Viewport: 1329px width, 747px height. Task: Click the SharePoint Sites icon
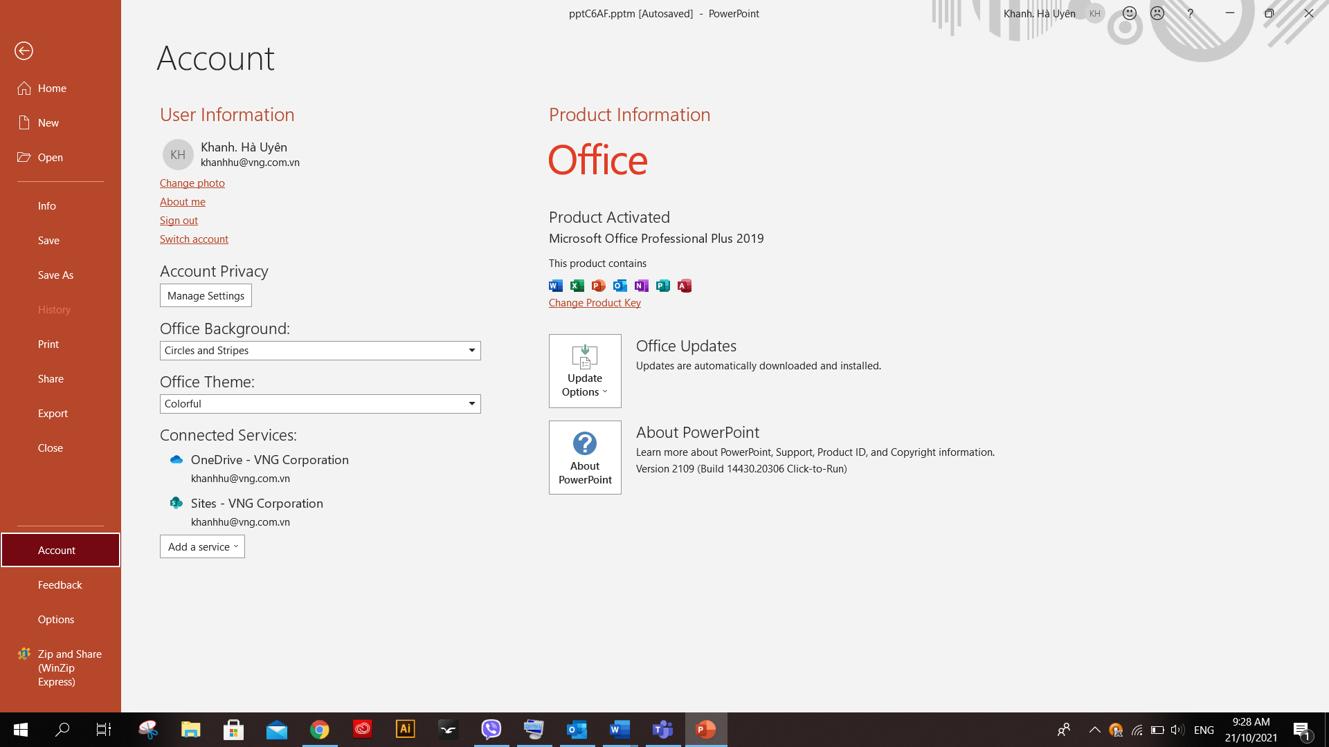177,503
